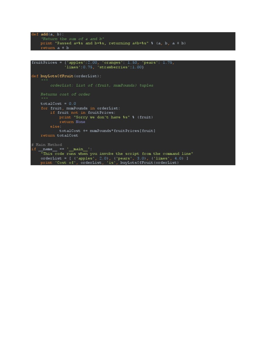Screen dimensions: 266x354
Task: Click the "'limes':0.75, 'strawberries'" line
Action: click(x=104, y=67)
